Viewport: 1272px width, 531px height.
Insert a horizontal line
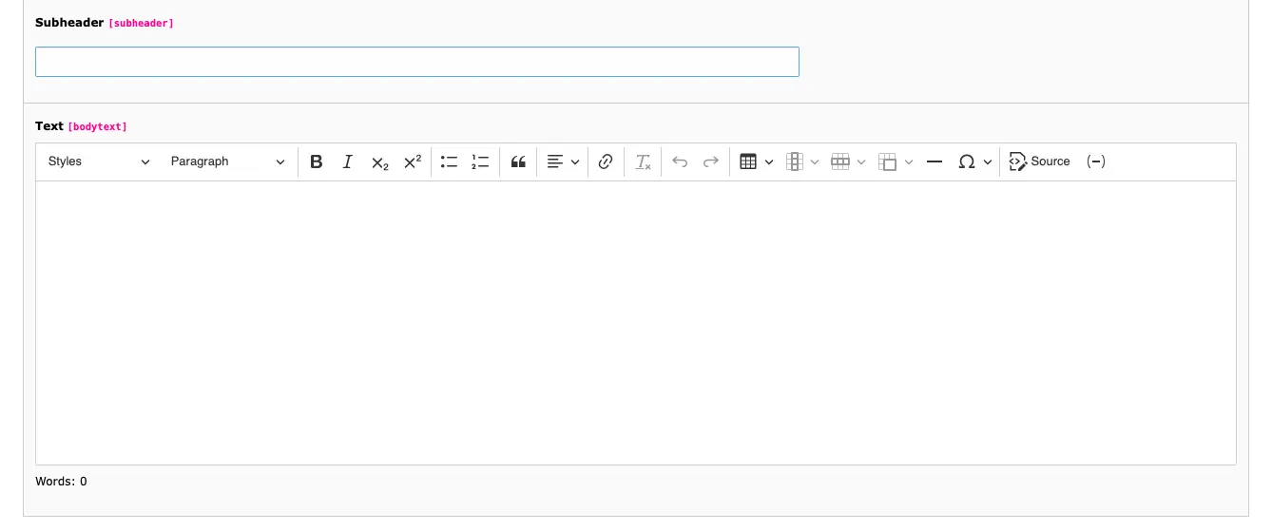(935, 161)
